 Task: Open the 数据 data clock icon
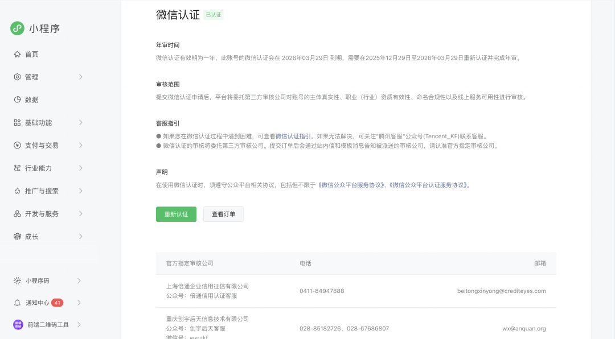point(17,100)
